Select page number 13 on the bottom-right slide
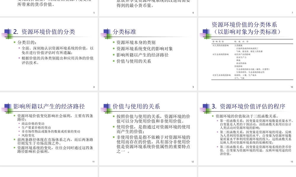296x177 pixels. coord(291,162)
